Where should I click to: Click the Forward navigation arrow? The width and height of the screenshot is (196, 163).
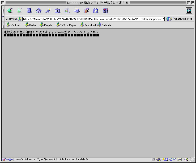point(19,11)
